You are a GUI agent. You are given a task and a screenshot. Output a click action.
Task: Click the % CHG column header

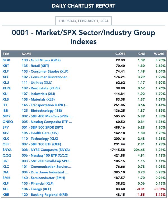pyautogui.click(x=159, y=54)
